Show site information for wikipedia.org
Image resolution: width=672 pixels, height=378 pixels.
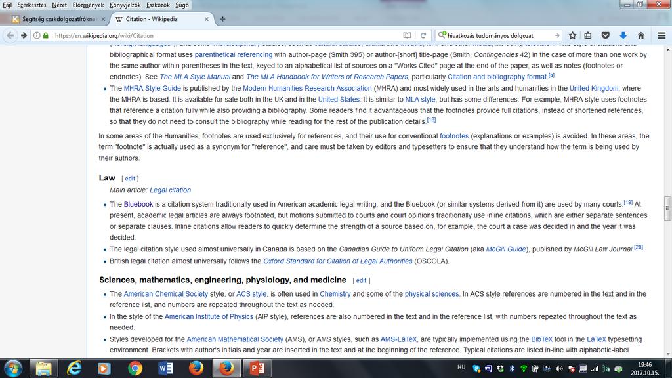pos(37,35)
